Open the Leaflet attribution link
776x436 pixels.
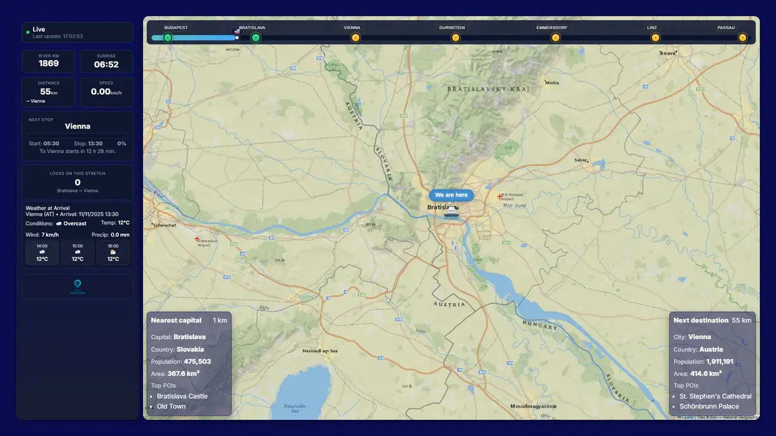click(687, 417)
